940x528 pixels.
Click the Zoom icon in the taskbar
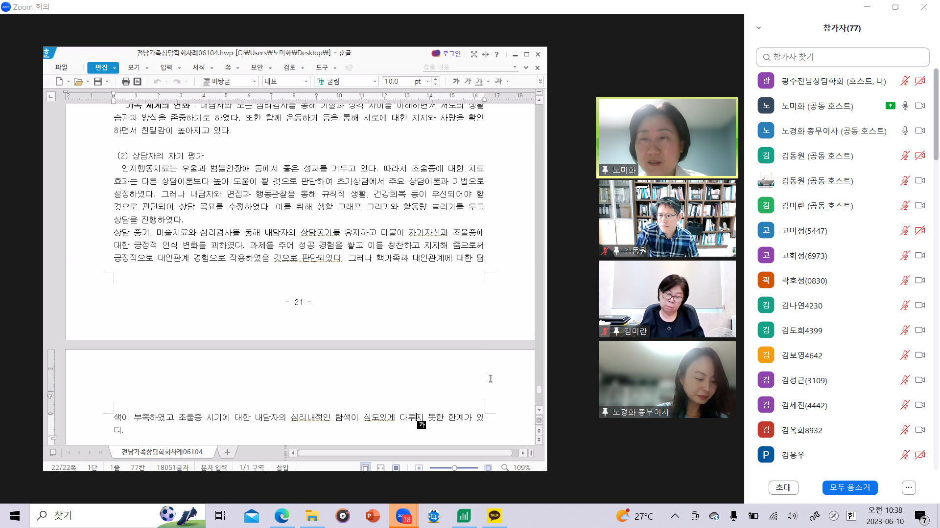(403, 515)
